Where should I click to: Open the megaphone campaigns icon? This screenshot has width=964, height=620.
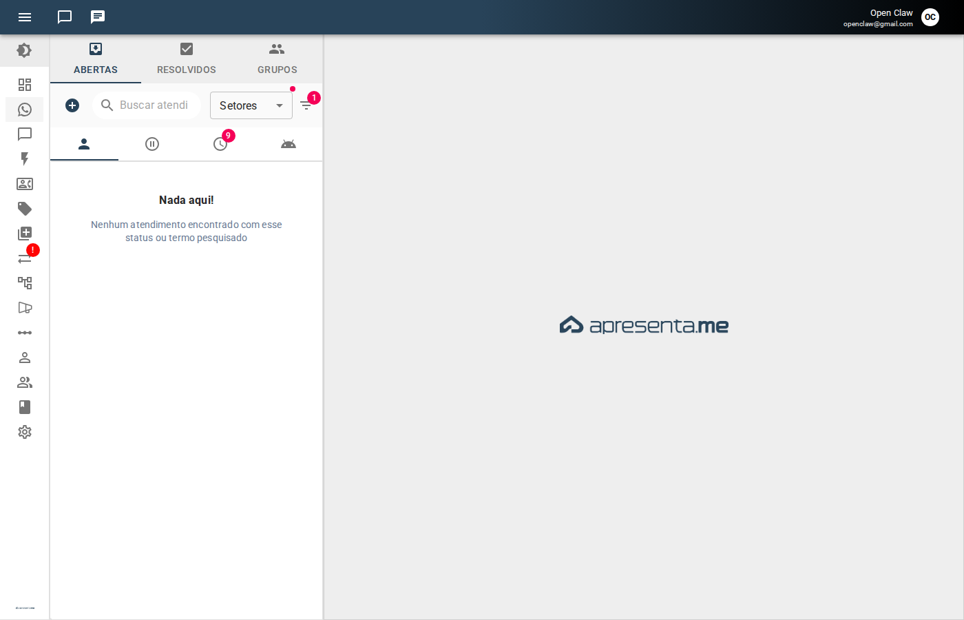25,308
